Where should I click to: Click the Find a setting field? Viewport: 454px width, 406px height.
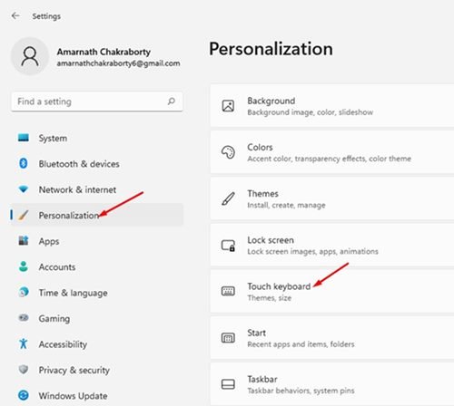[97, 101]
